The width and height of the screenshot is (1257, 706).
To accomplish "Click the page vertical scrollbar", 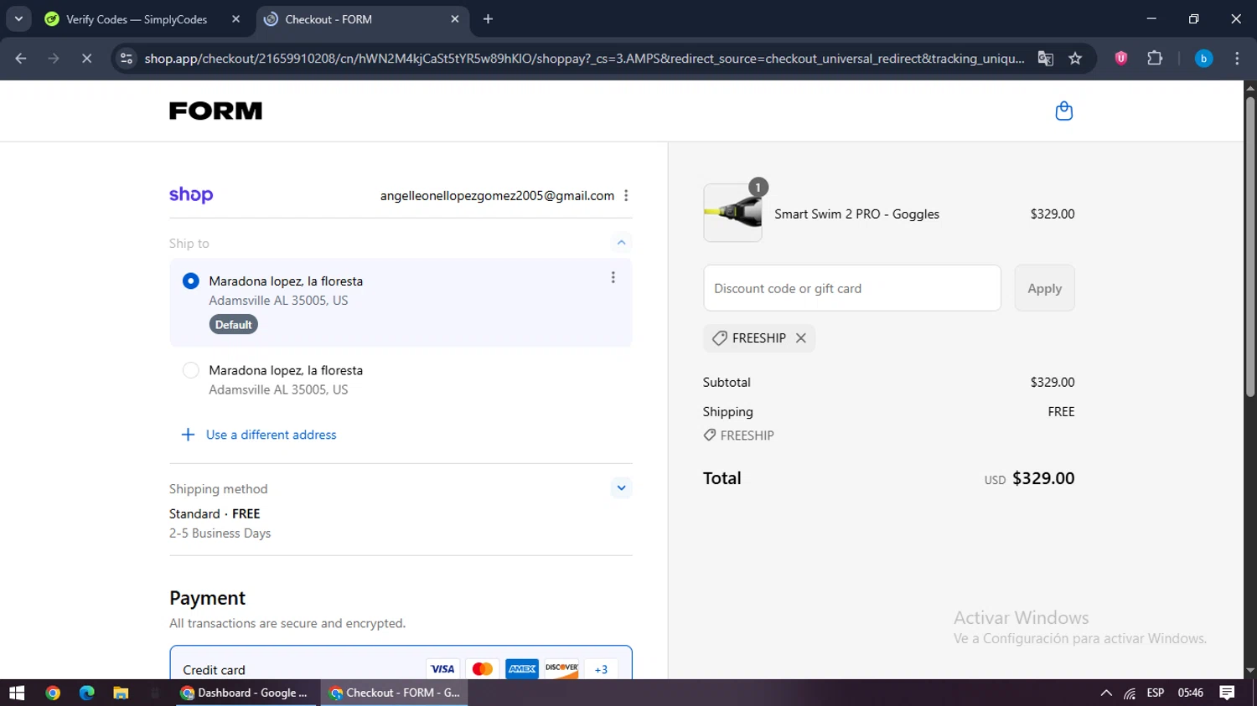I will tap(1250, 247).
